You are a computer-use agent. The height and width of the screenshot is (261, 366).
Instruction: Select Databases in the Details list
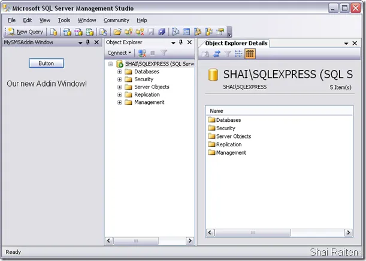tap(228, 120)
